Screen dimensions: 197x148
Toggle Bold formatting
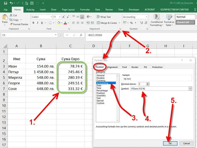click(x=33, y=23)
